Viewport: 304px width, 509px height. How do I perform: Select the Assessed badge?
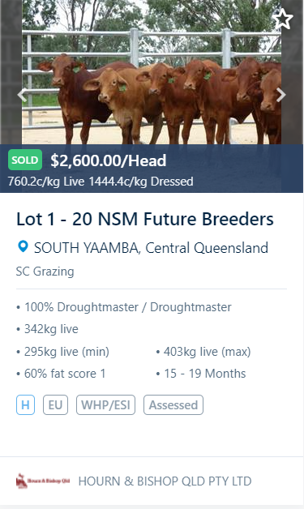point(173,404)
